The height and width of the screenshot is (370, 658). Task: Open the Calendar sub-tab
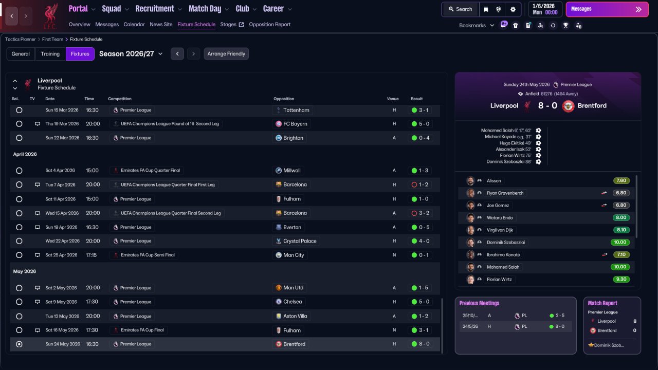[134, 25]
